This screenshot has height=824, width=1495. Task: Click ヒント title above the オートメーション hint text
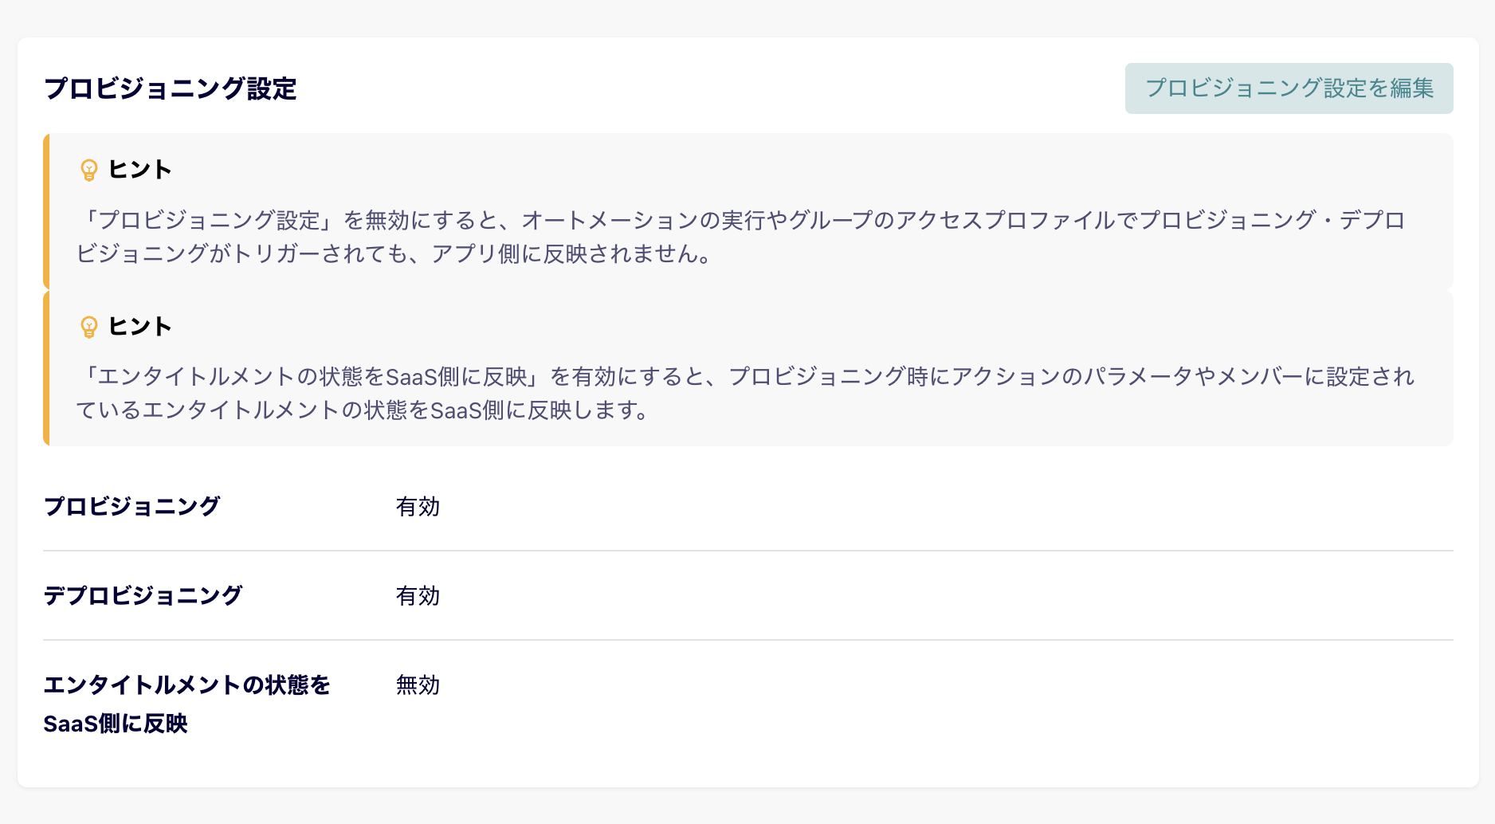140,170
